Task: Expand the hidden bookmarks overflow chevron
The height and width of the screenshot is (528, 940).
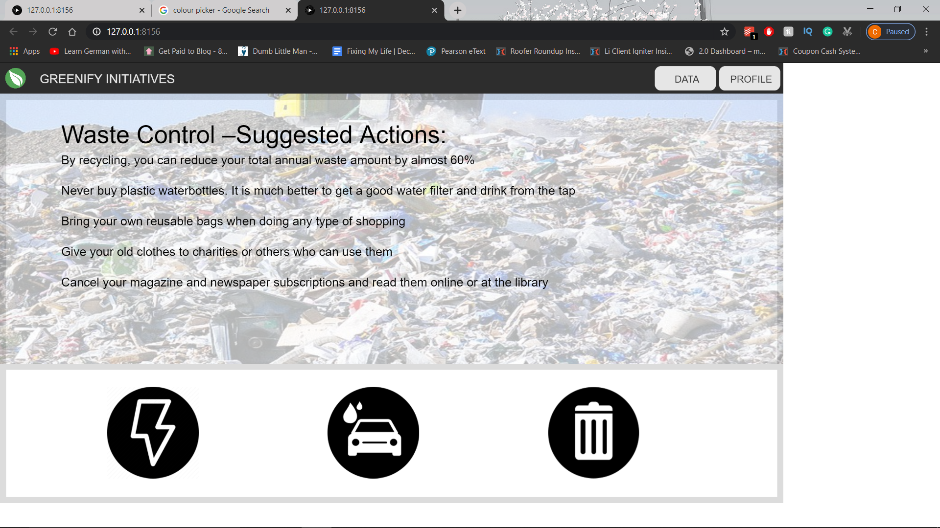Action: tap(925, 51)
